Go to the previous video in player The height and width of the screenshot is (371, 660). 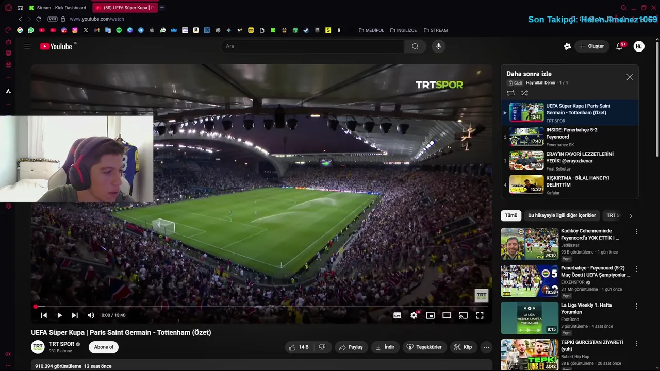[44, 315]
